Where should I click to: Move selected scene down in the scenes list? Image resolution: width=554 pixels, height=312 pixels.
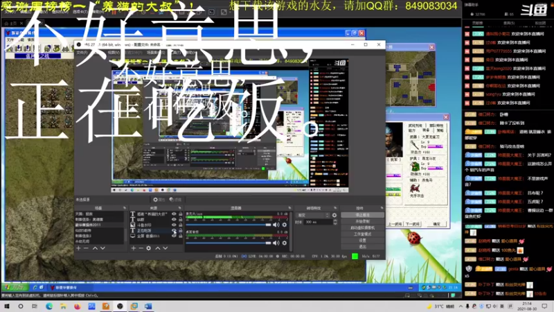[102, 248]
